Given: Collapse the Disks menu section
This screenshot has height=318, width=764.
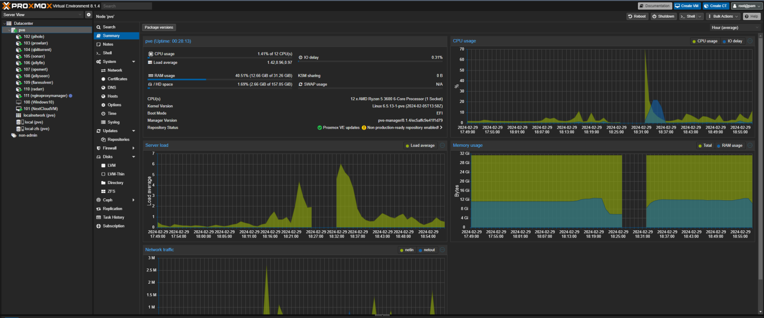Looking at the screenshot, I should [134, 157].
